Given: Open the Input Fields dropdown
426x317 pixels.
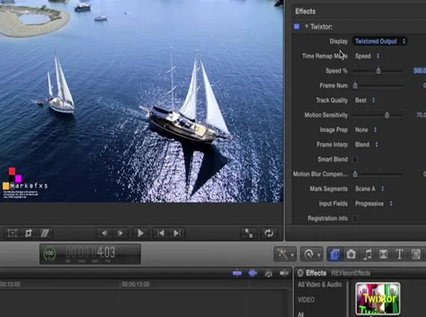Looking at the screenshot, I should click(x=374, y=204).
